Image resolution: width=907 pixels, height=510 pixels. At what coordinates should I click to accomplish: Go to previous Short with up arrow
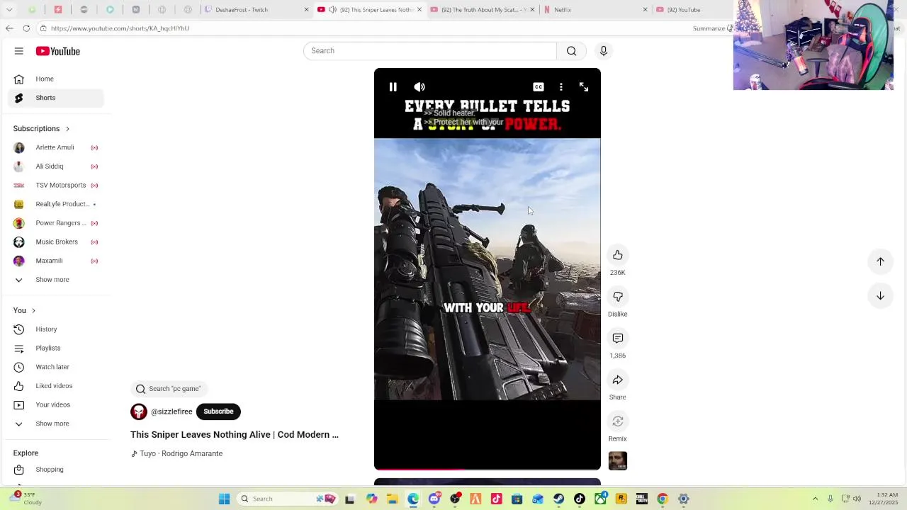880,261
